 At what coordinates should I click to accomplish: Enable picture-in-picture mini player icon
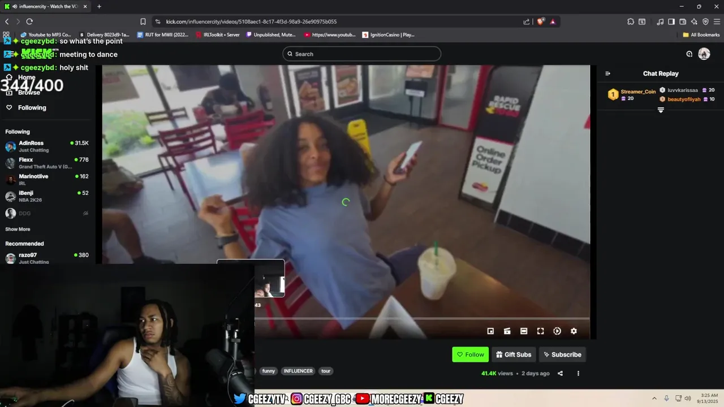pos(490,331)
